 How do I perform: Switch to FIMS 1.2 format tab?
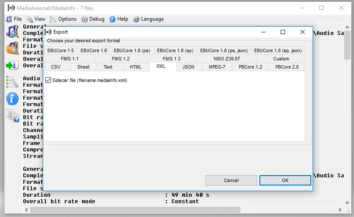click(x=120, y=59)
